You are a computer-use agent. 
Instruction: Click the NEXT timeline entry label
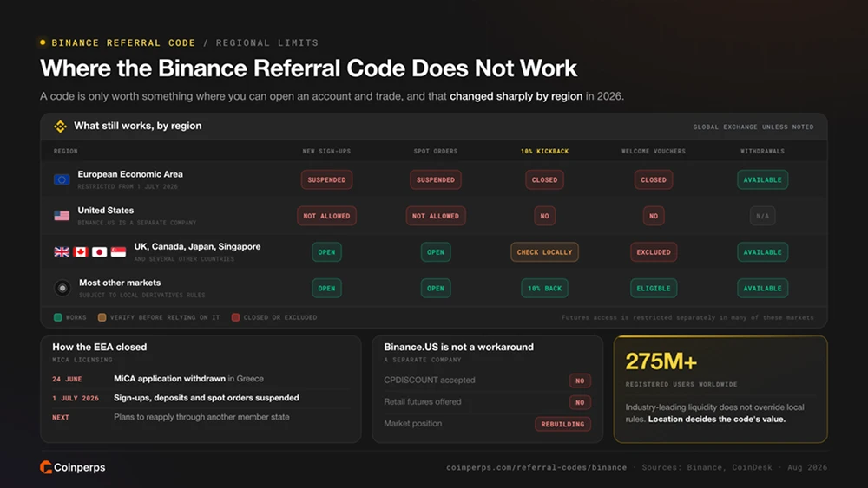pyautogui.click(x=61, y=417)
